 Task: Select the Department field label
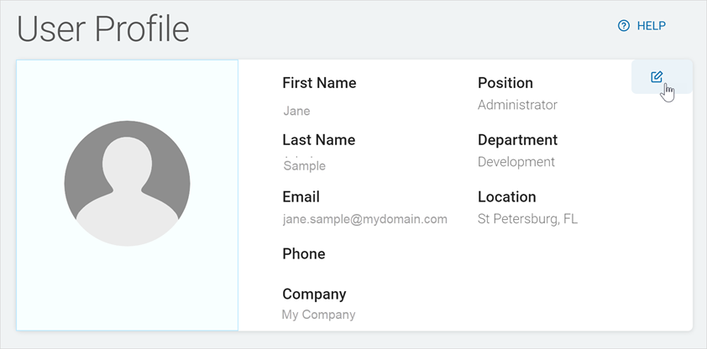(x=517, y=140)
